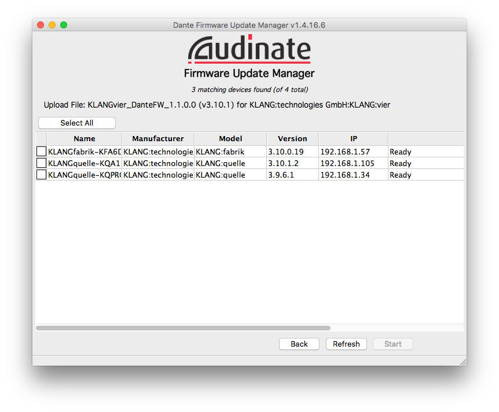Tick the checkbox for KLANGquelle-KQA1 device

(x=41, y=163)
